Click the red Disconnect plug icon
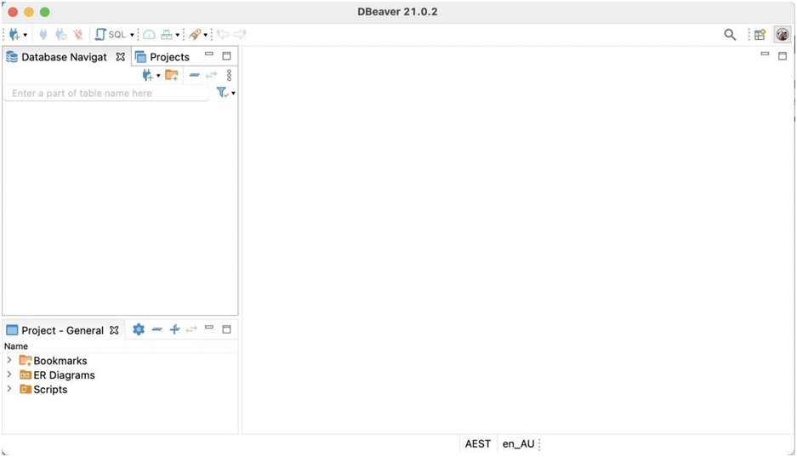Screen dimensions: 797x457 point(77,35)
